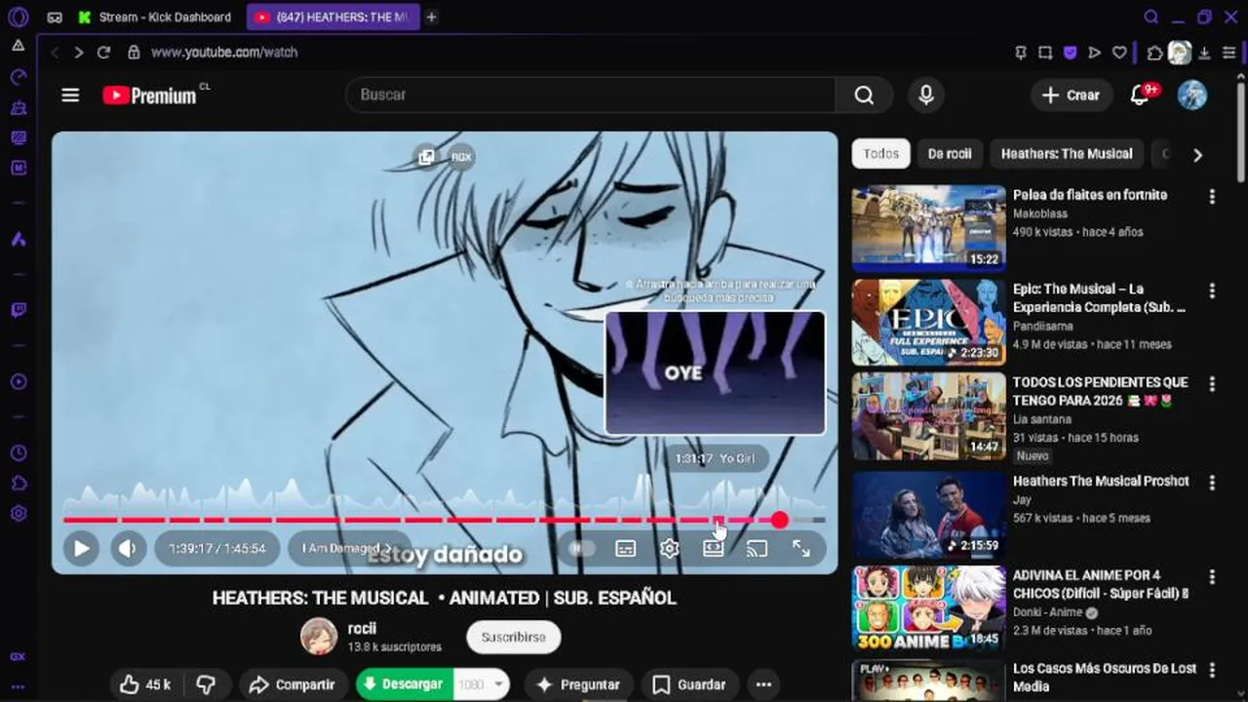Cast video to a device
The image size is (1248, 702).
coord(757,549)
